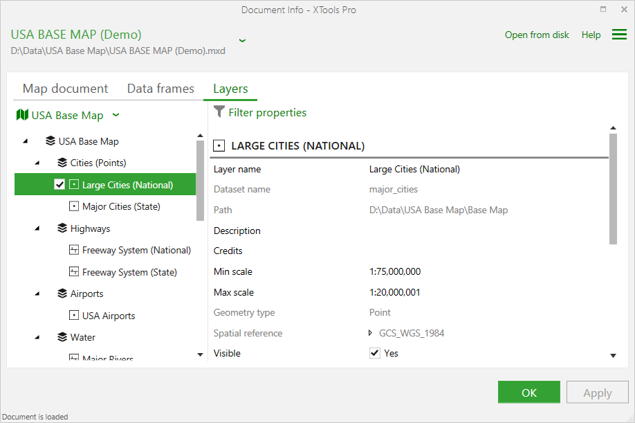Select the Layers tab
The height and width of the screenshot is (423, 635).
pos(230,89)
